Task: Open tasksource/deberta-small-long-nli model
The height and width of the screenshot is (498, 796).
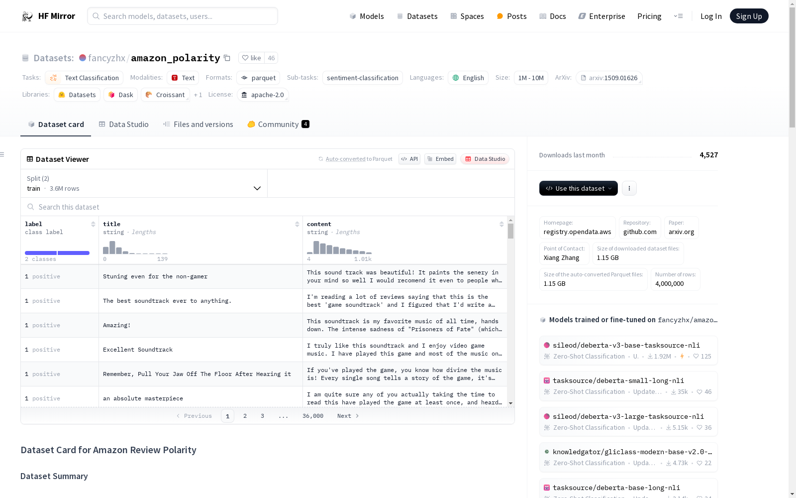Action: point(628,386)
